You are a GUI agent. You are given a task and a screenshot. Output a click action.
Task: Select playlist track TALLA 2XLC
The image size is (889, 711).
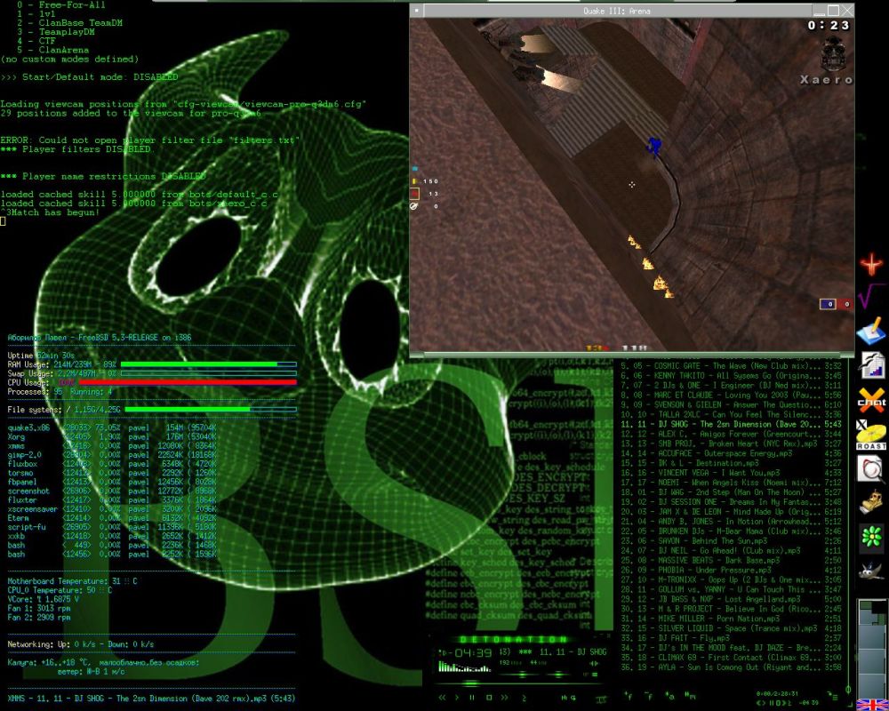731,414
